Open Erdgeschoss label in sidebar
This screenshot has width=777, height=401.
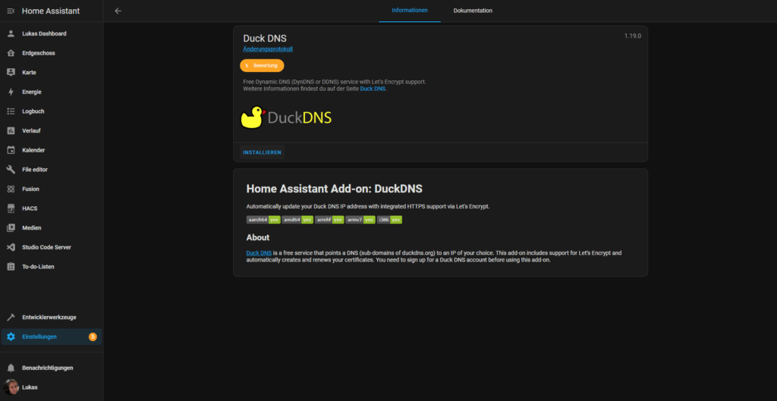tap(39, 53)
